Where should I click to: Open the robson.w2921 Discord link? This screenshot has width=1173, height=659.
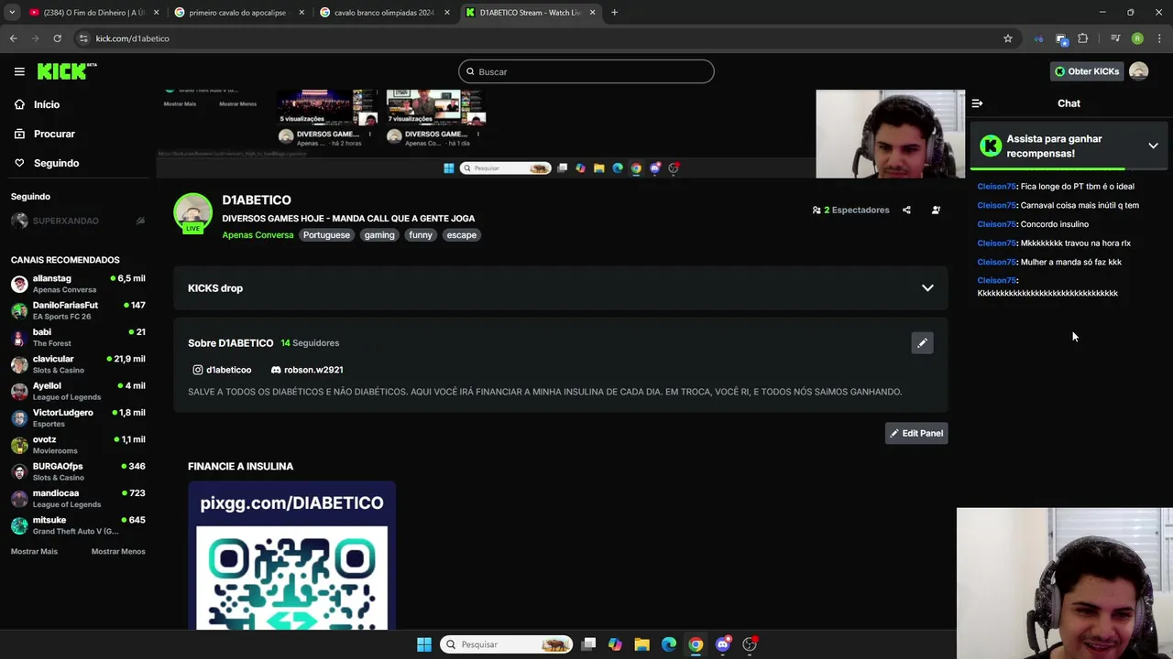click(x=307, y=370)
